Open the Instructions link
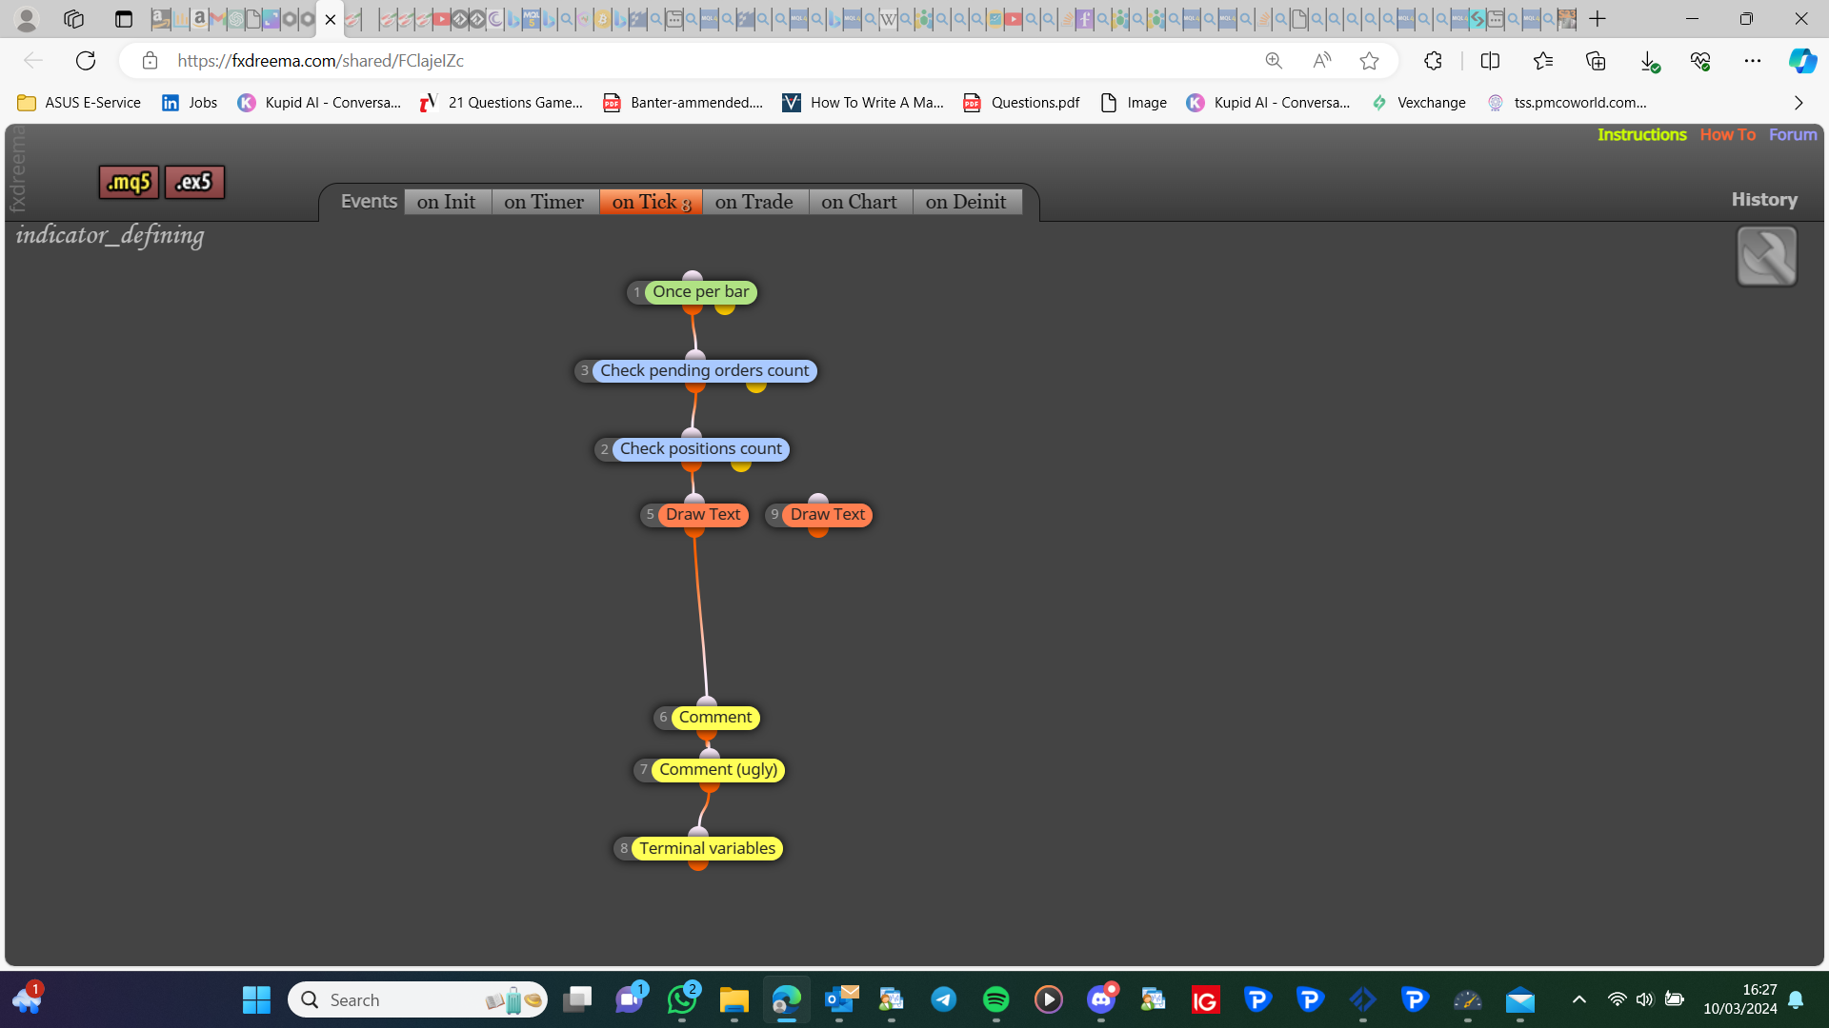This screenshot has width=1829, height=1028. pos(1641,135)
